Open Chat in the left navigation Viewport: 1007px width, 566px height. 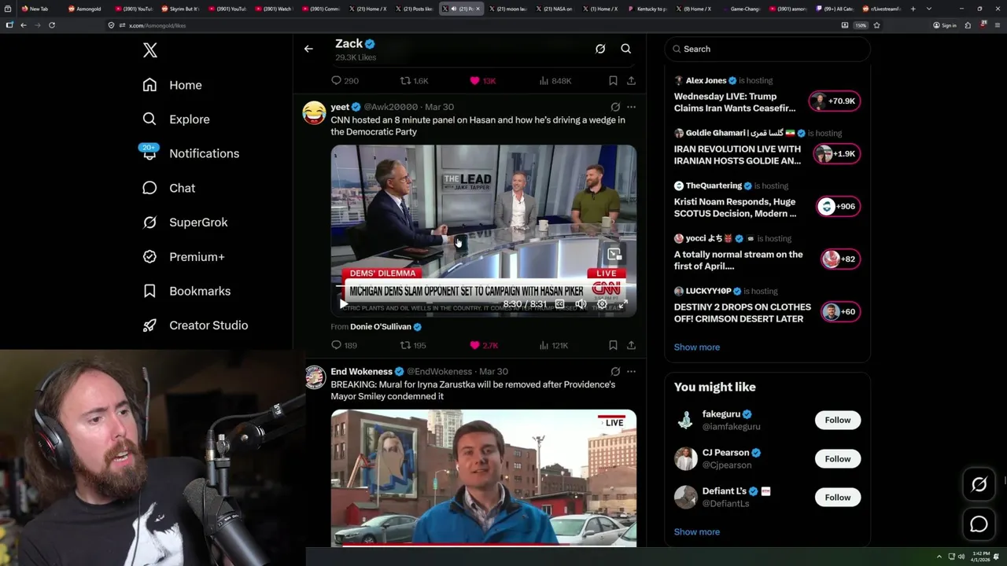[x=168, y=188]
